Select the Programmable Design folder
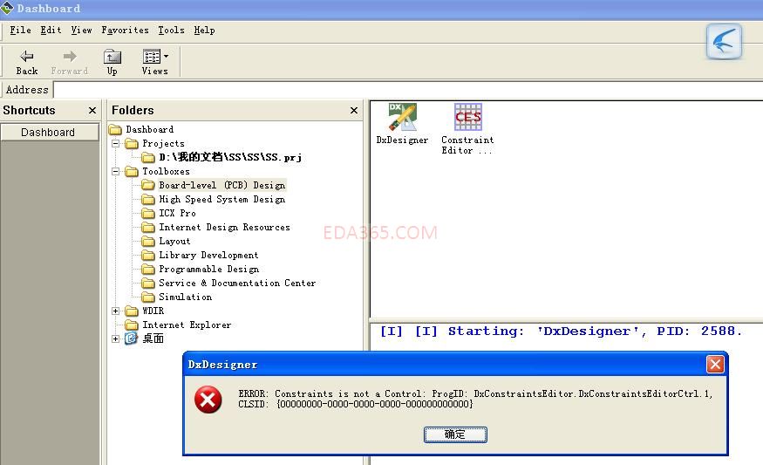Screen dimensions: 763x465 [x=208, y=269]
